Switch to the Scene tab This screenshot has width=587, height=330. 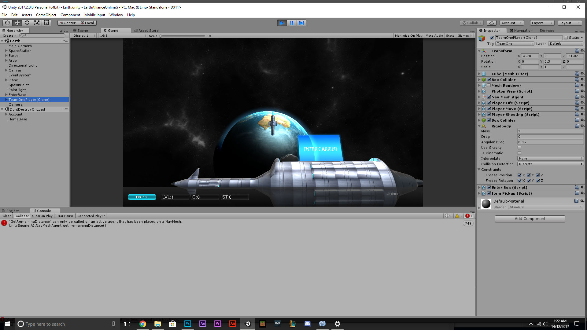click(x=81, y=31)
